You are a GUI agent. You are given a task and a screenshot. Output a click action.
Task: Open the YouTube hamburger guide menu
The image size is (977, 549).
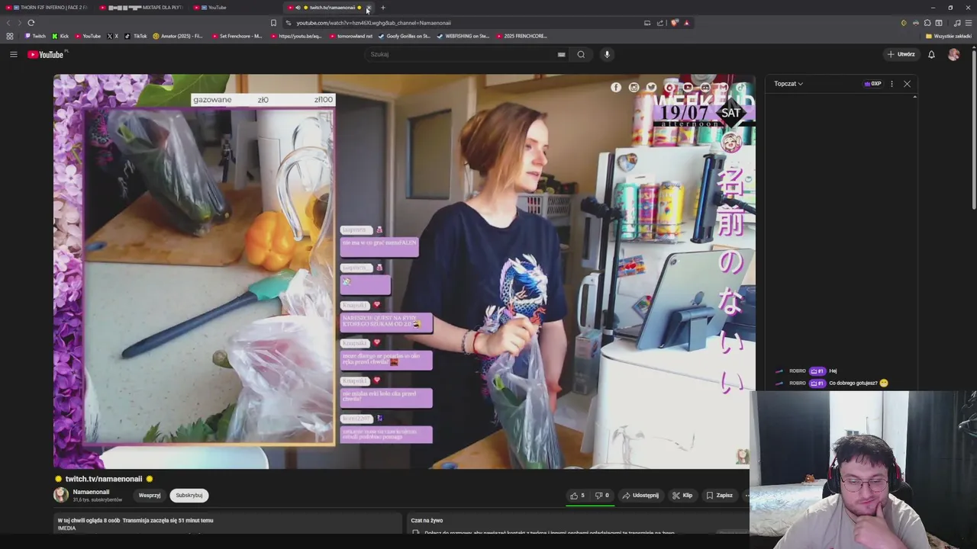(x=13, y=54)
